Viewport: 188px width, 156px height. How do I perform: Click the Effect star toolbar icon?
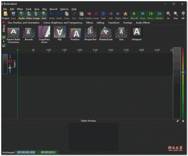(125, 16)
